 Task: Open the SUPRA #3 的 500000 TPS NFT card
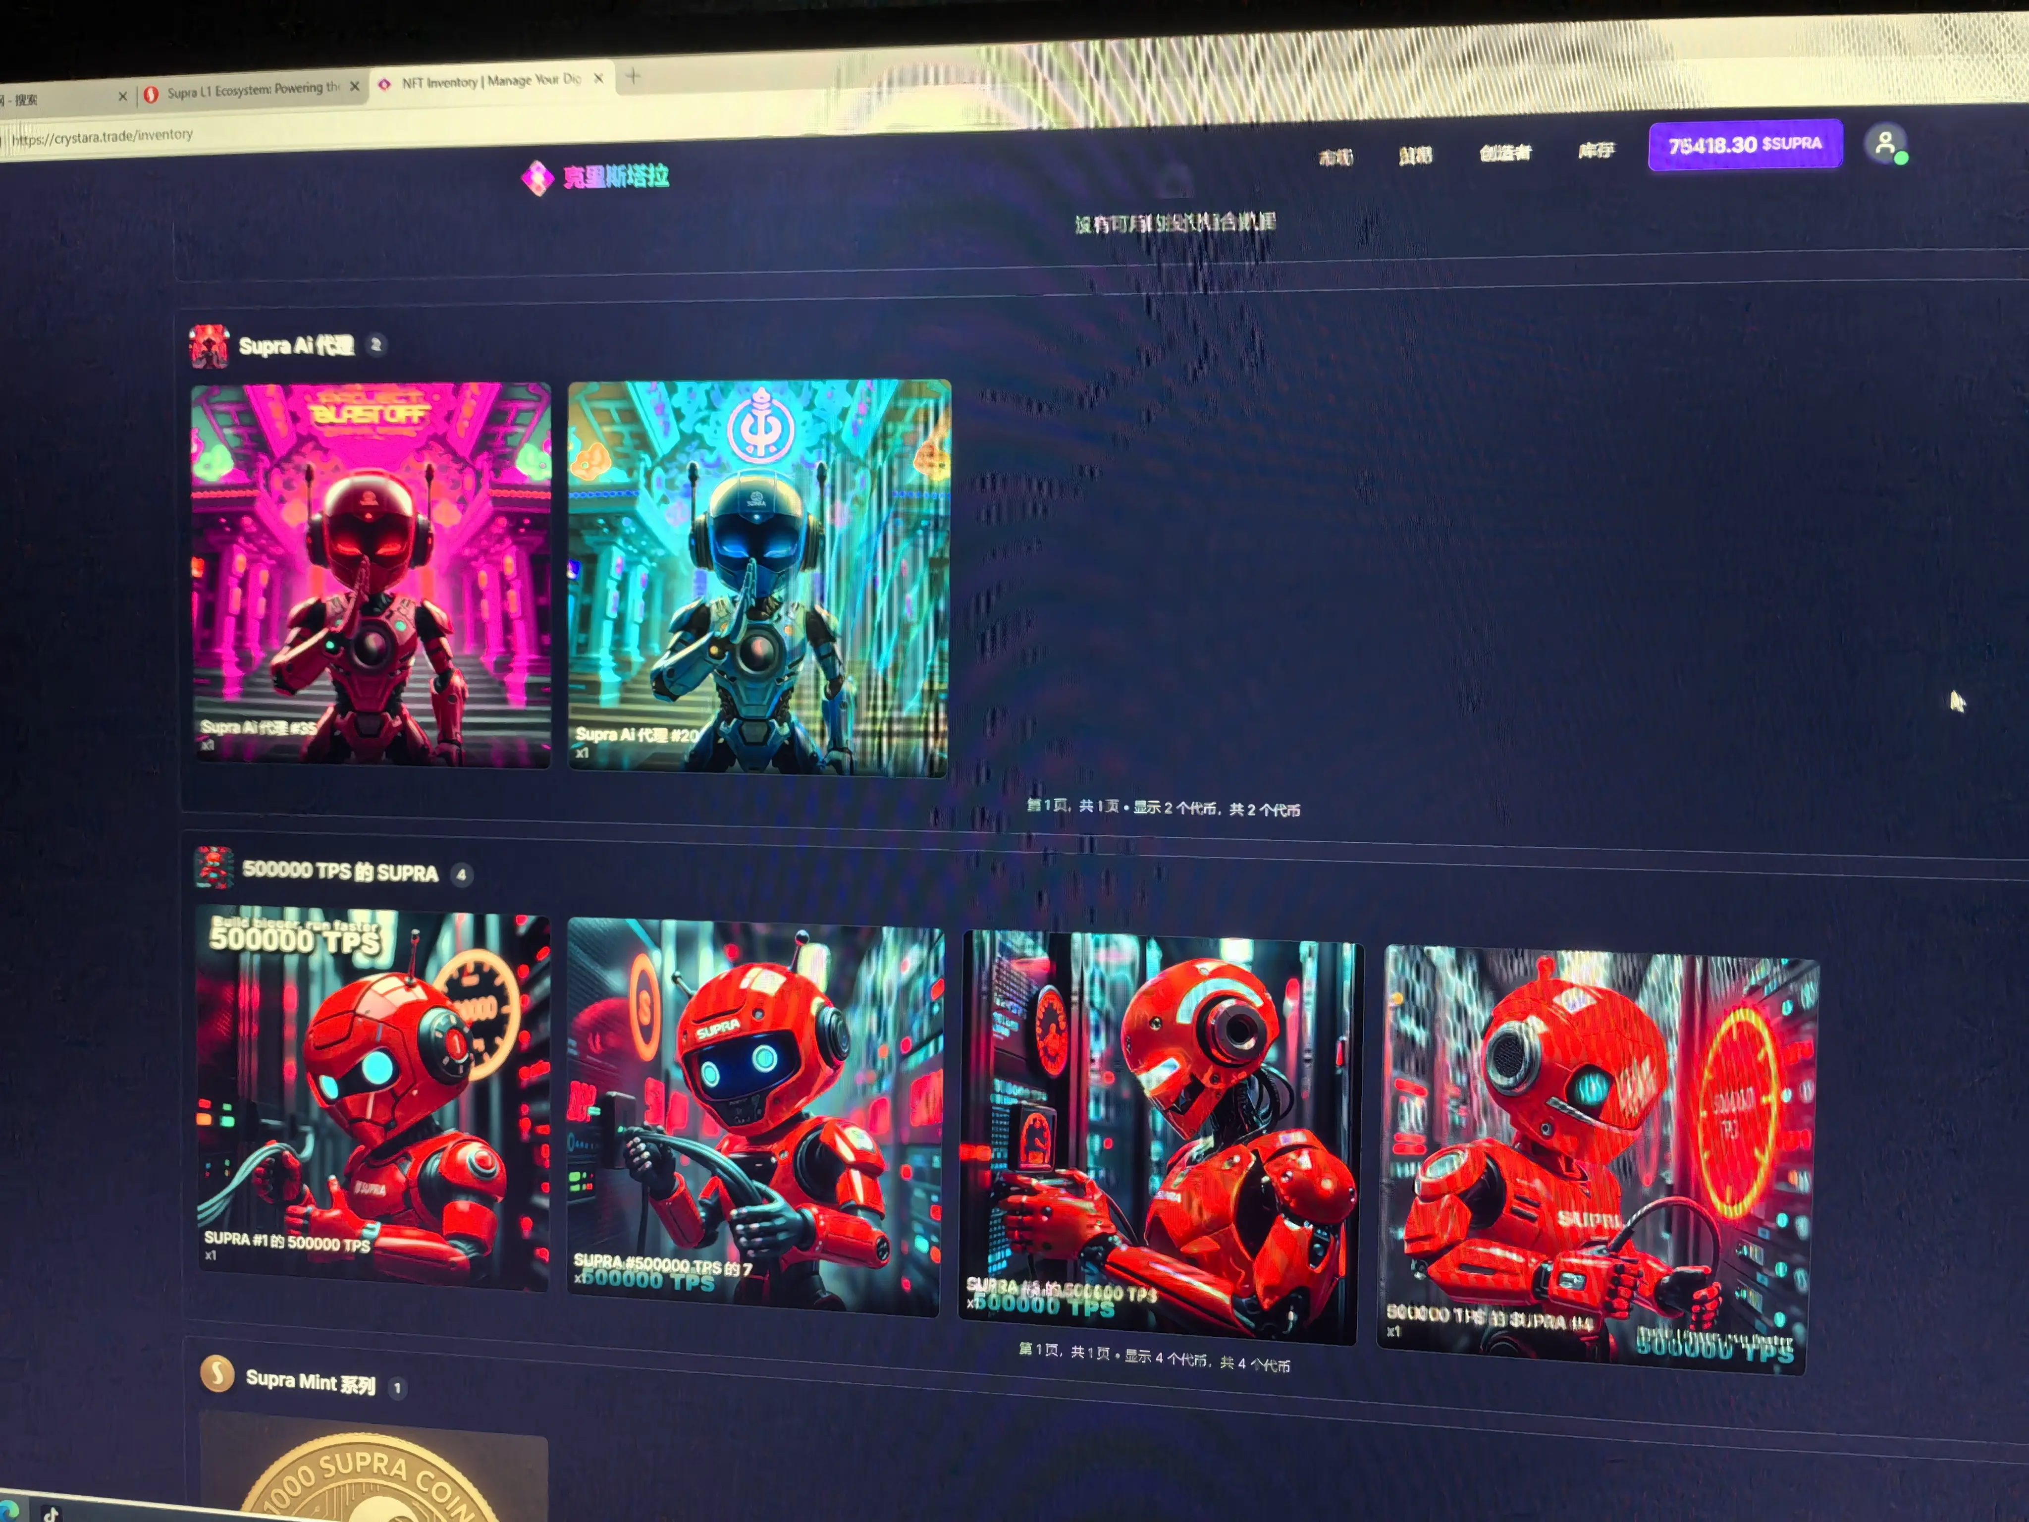pos(1160,1138)
